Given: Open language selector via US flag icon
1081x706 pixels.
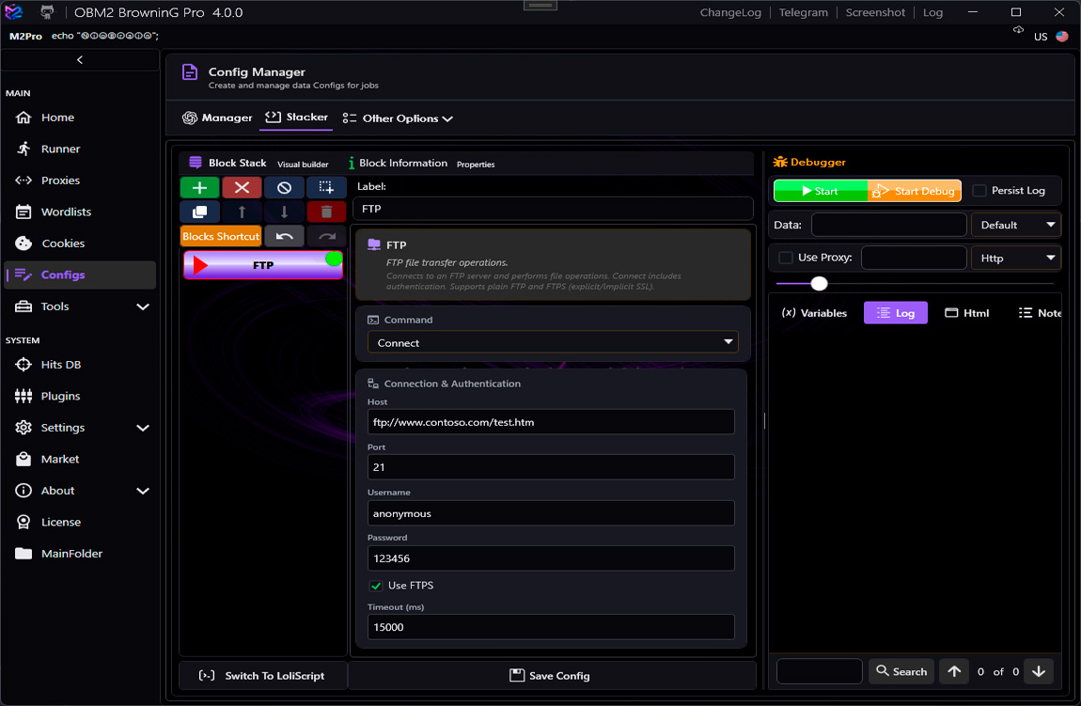Looking at the screenshot, I should pos(1062,37).
